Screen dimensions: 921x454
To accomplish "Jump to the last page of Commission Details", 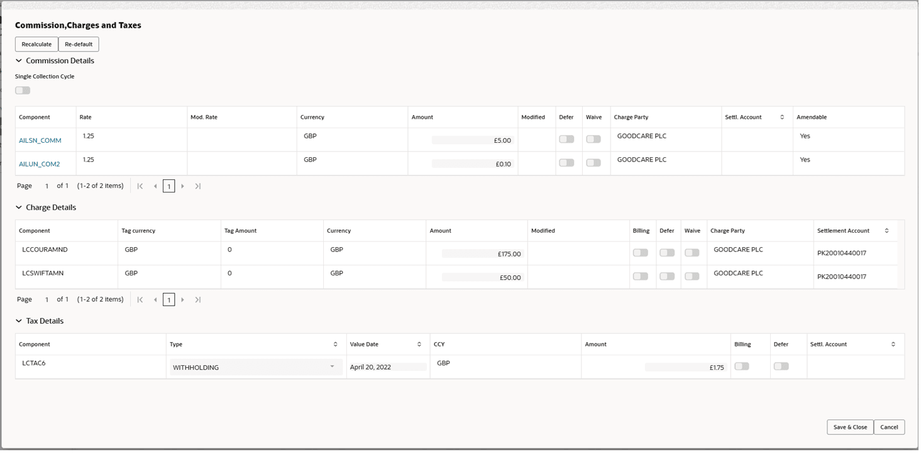I will pyautogui.click(x=197, y=185).
